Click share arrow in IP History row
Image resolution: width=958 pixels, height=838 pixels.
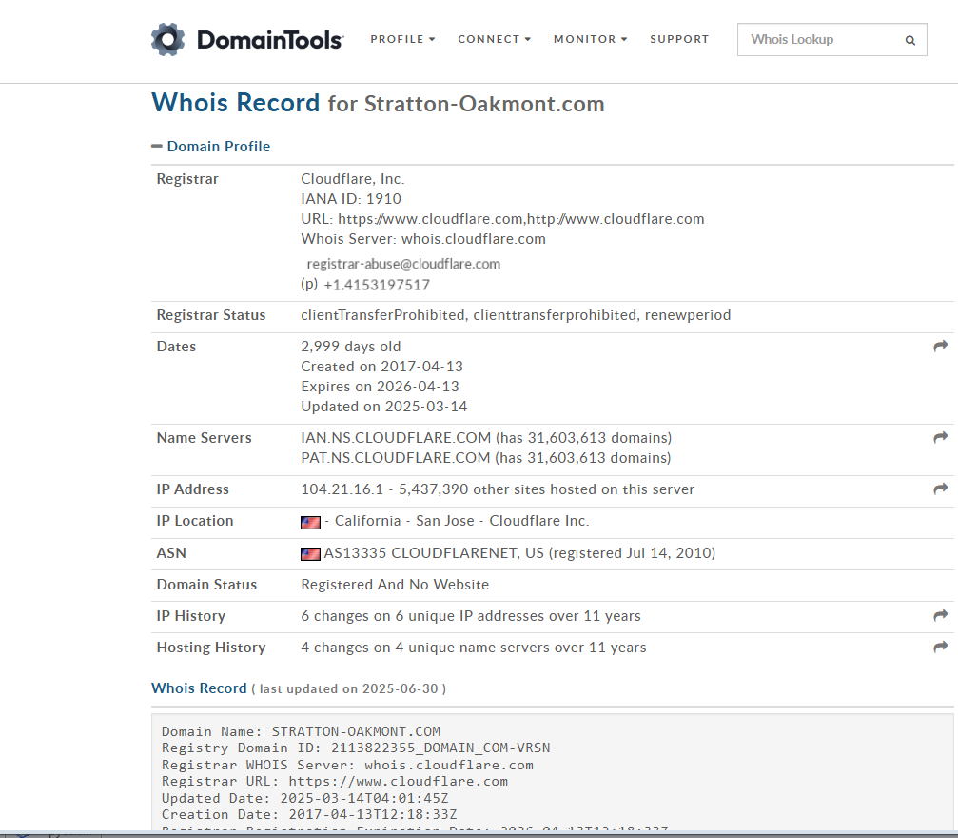point(940,615)
